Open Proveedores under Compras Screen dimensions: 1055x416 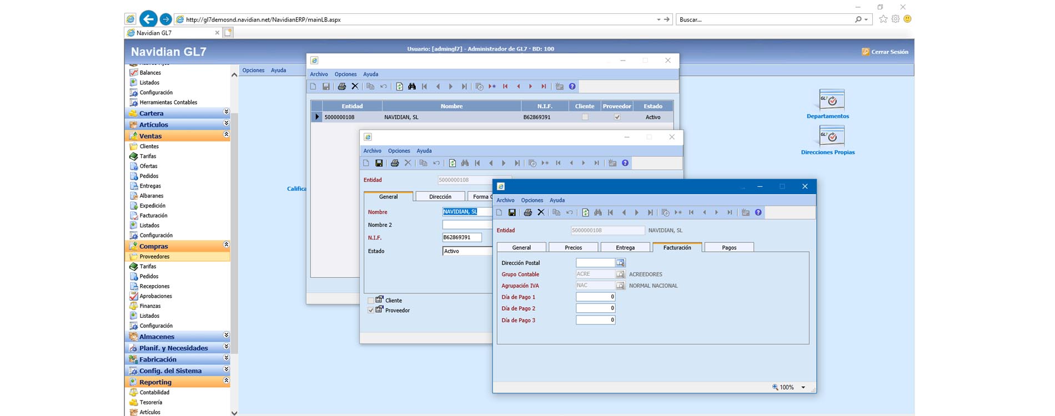coord(154,257)
